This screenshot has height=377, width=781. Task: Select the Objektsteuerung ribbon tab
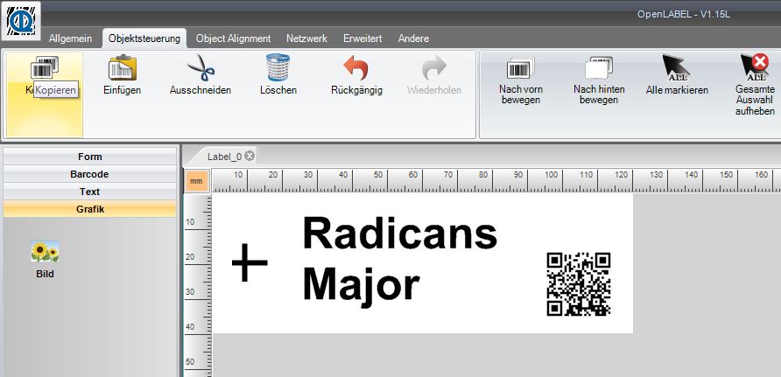pos(144,38)
